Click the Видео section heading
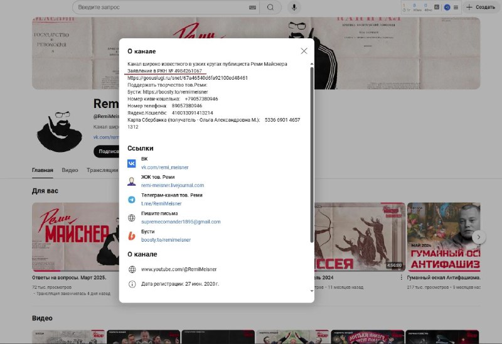The image size is (502, 344). click(x=42, y=318)
